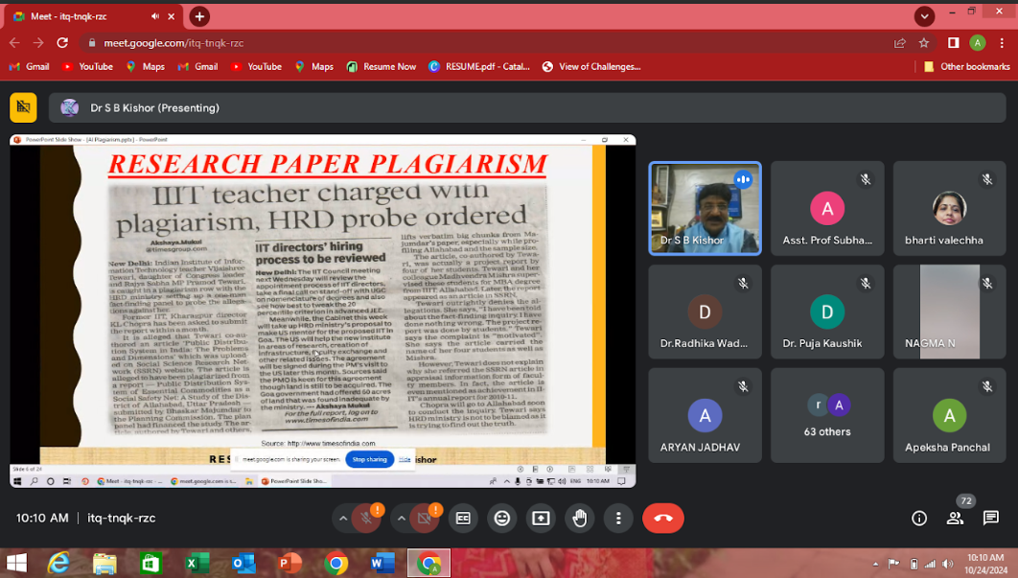
Task: Select bharti valechha participant tile
Action: [949, 208]
